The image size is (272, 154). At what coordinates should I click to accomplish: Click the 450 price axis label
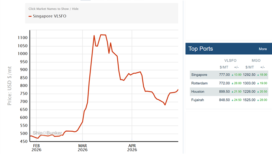tap(24, 141)
